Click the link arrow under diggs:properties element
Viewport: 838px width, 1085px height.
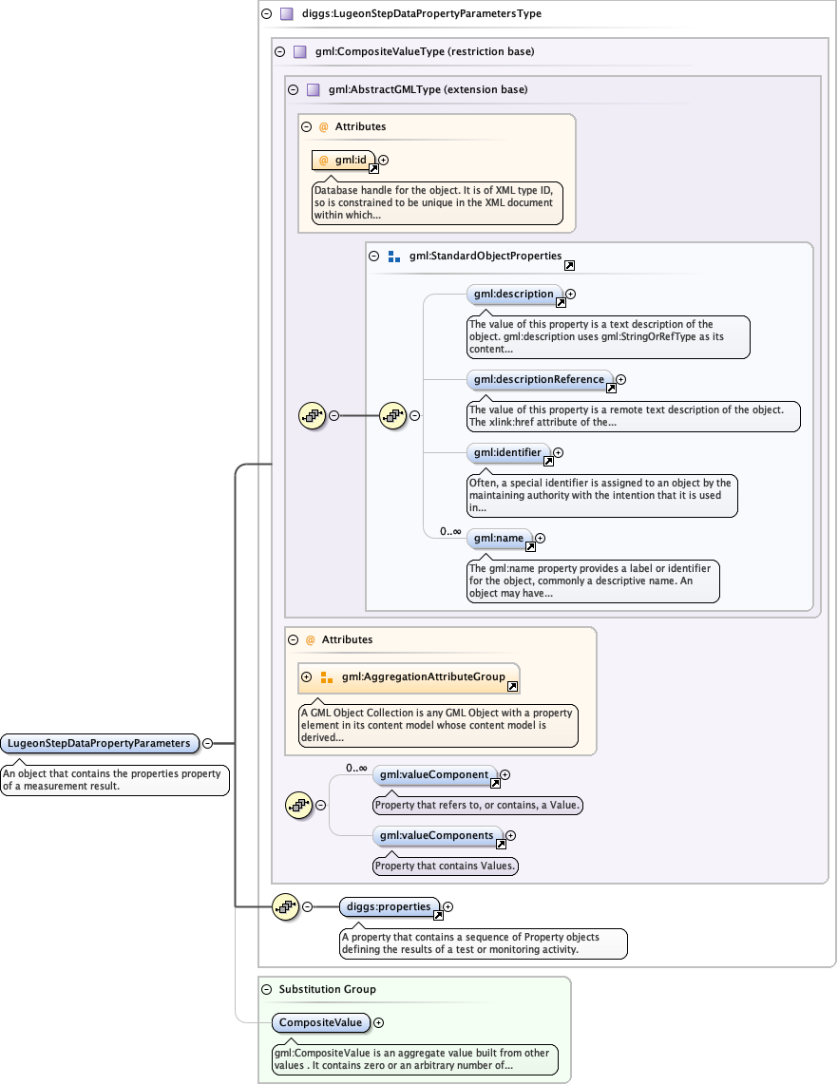438,915
